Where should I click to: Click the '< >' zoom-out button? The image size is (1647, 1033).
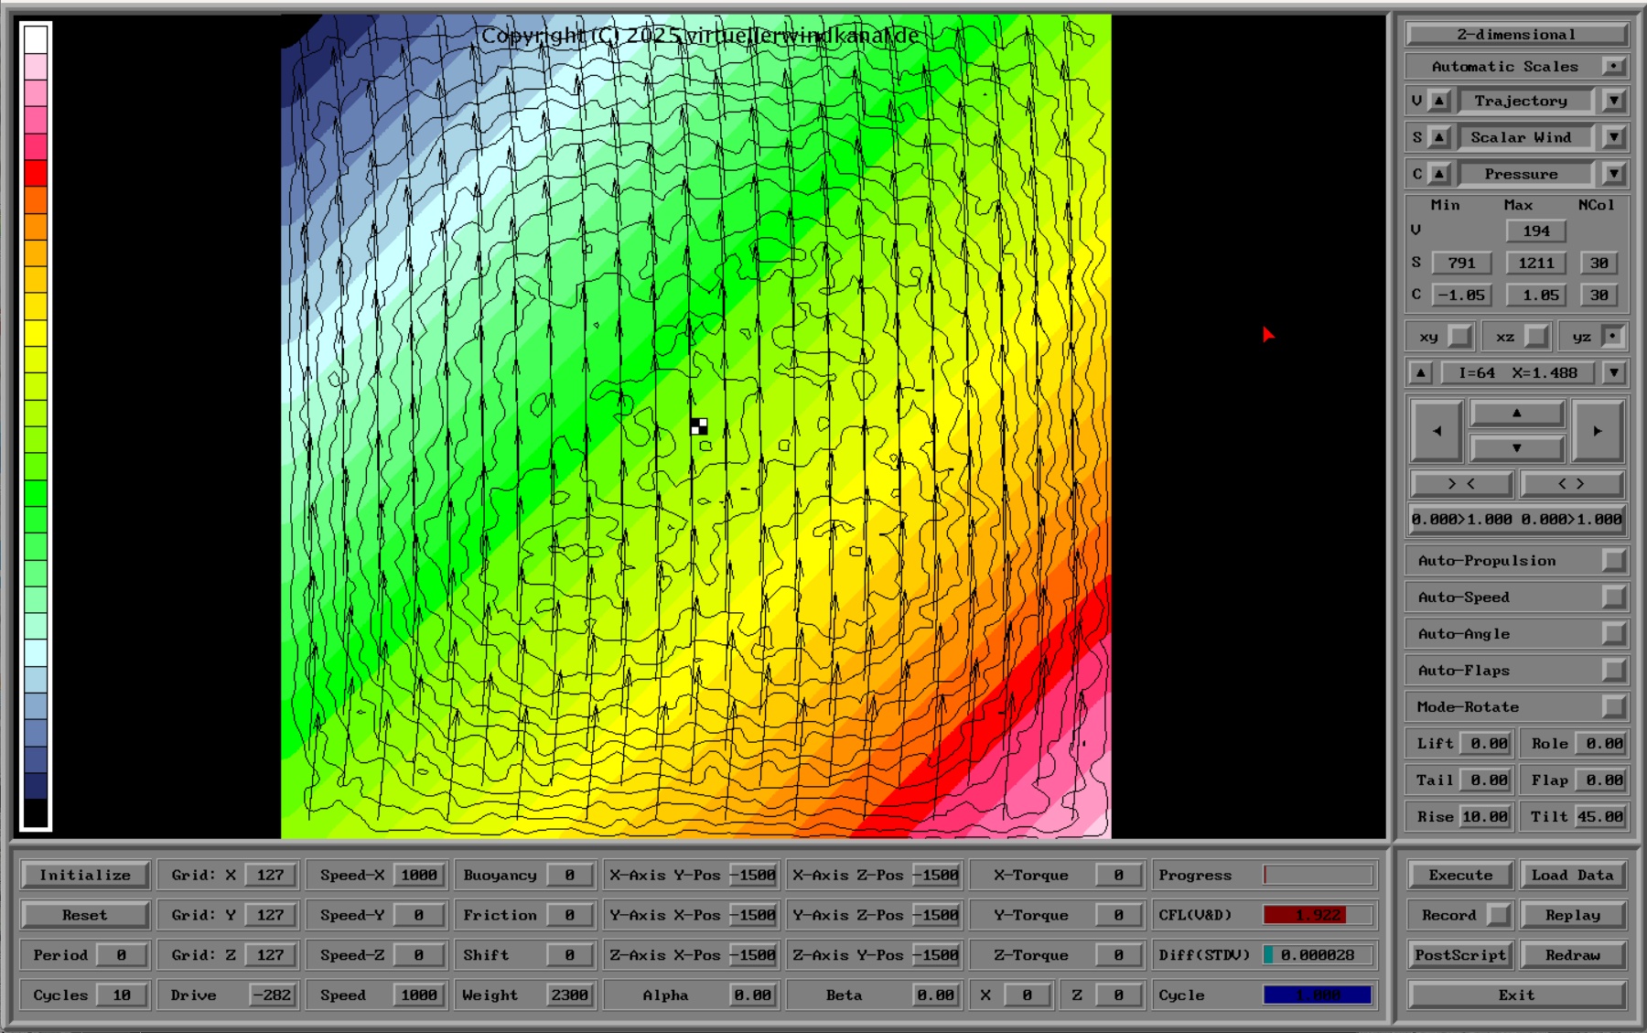pyautogui.click(x=1571, y=484)
